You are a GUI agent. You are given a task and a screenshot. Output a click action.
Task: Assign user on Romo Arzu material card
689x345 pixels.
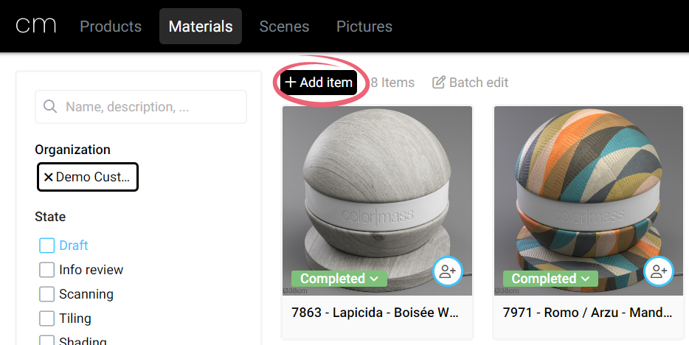(659, 271)
